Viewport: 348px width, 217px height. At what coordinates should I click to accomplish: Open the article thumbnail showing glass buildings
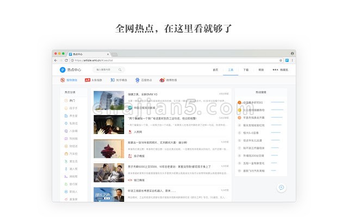[x=109, y=100]
